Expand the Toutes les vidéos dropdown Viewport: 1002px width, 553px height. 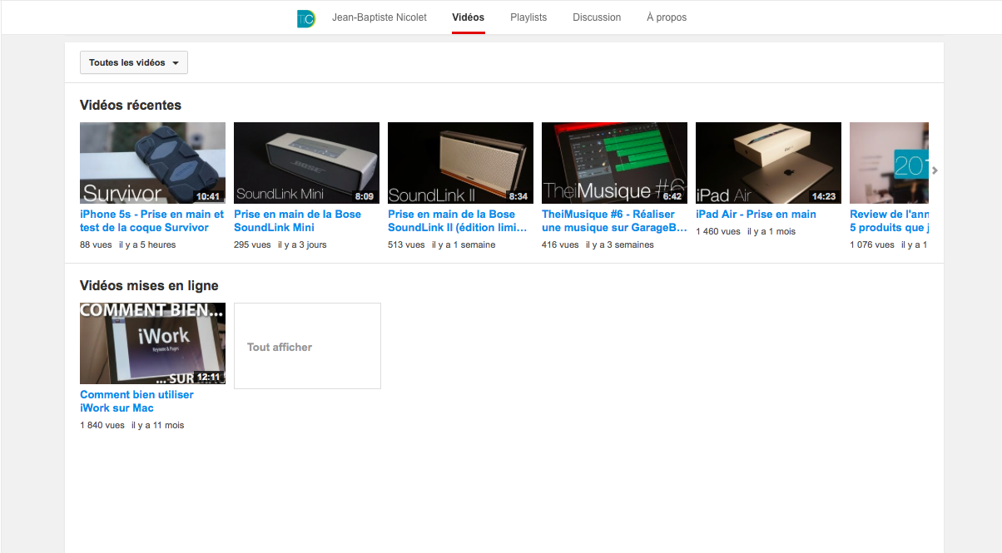tap(134, 62)
